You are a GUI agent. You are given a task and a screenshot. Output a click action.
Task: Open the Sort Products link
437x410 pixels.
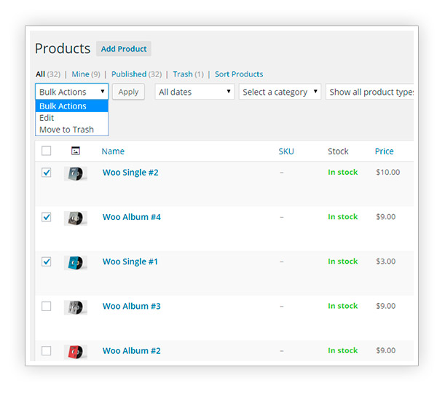pyautogui.click(x=239, y=74)
